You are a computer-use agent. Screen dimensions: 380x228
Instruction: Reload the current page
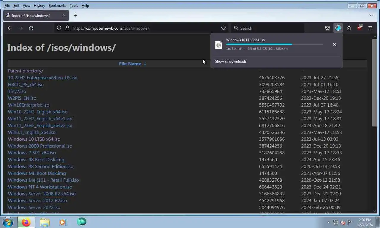click(x=31, y=28)
